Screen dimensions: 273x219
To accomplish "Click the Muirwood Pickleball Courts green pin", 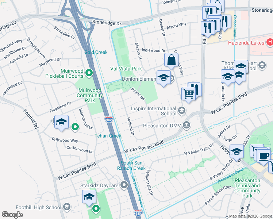I will 89,73.
